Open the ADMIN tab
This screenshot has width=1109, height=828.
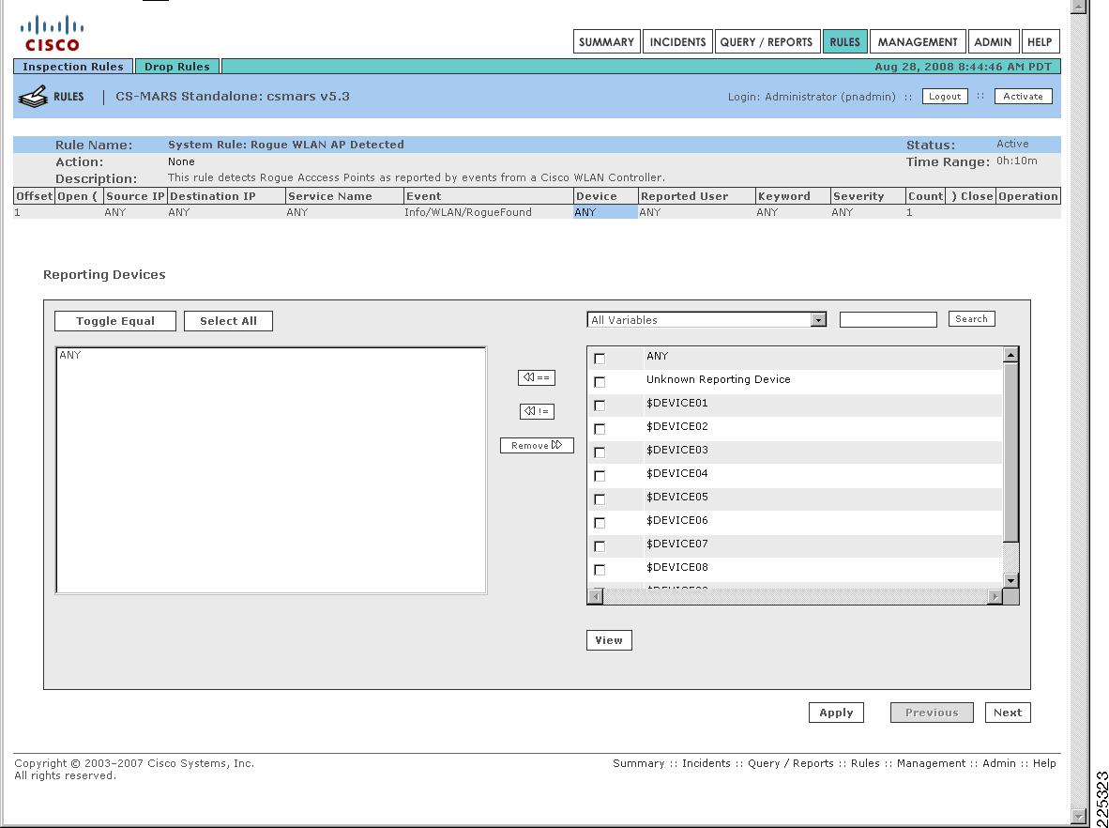click(993, 41)
